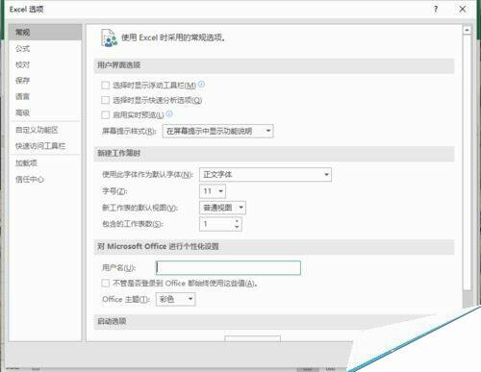Screen dimensions: 481x372
Task: Click the general options header icon
Action: click(109, 37)
